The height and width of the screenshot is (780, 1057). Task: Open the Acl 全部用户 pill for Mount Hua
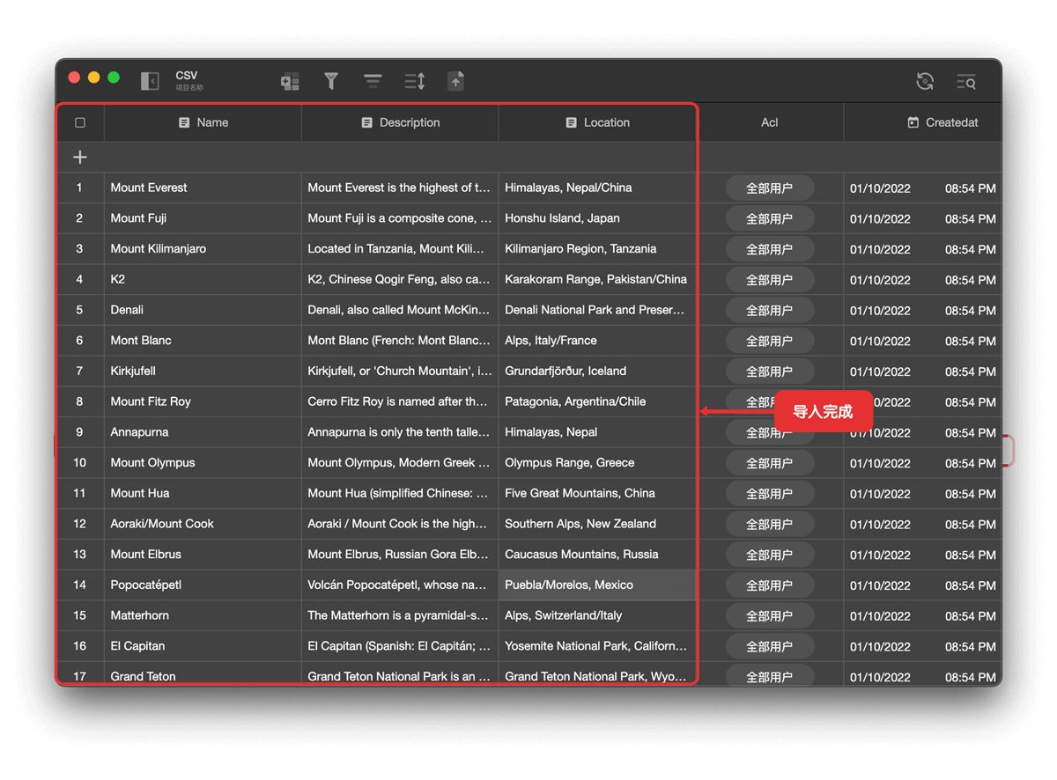coord(770,493)
